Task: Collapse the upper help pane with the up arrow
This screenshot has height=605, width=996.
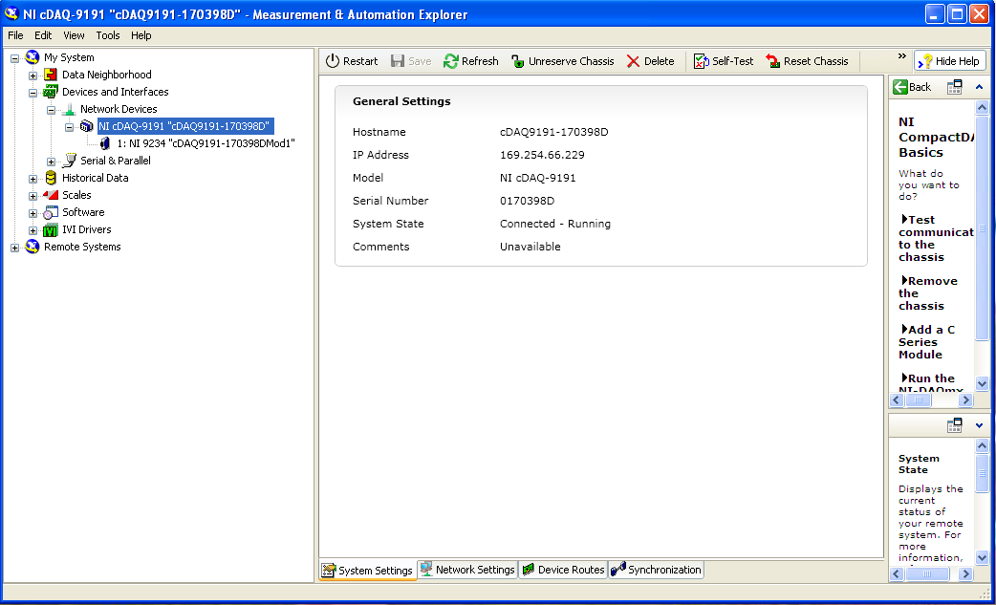Action: [979, 87]
